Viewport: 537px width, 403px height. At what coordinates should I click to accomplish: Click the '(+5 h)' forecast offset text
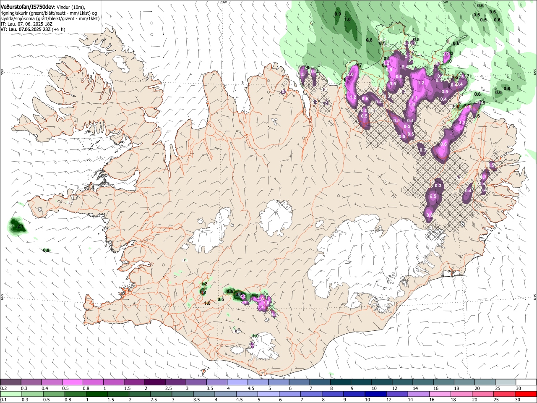pos(59,30)
